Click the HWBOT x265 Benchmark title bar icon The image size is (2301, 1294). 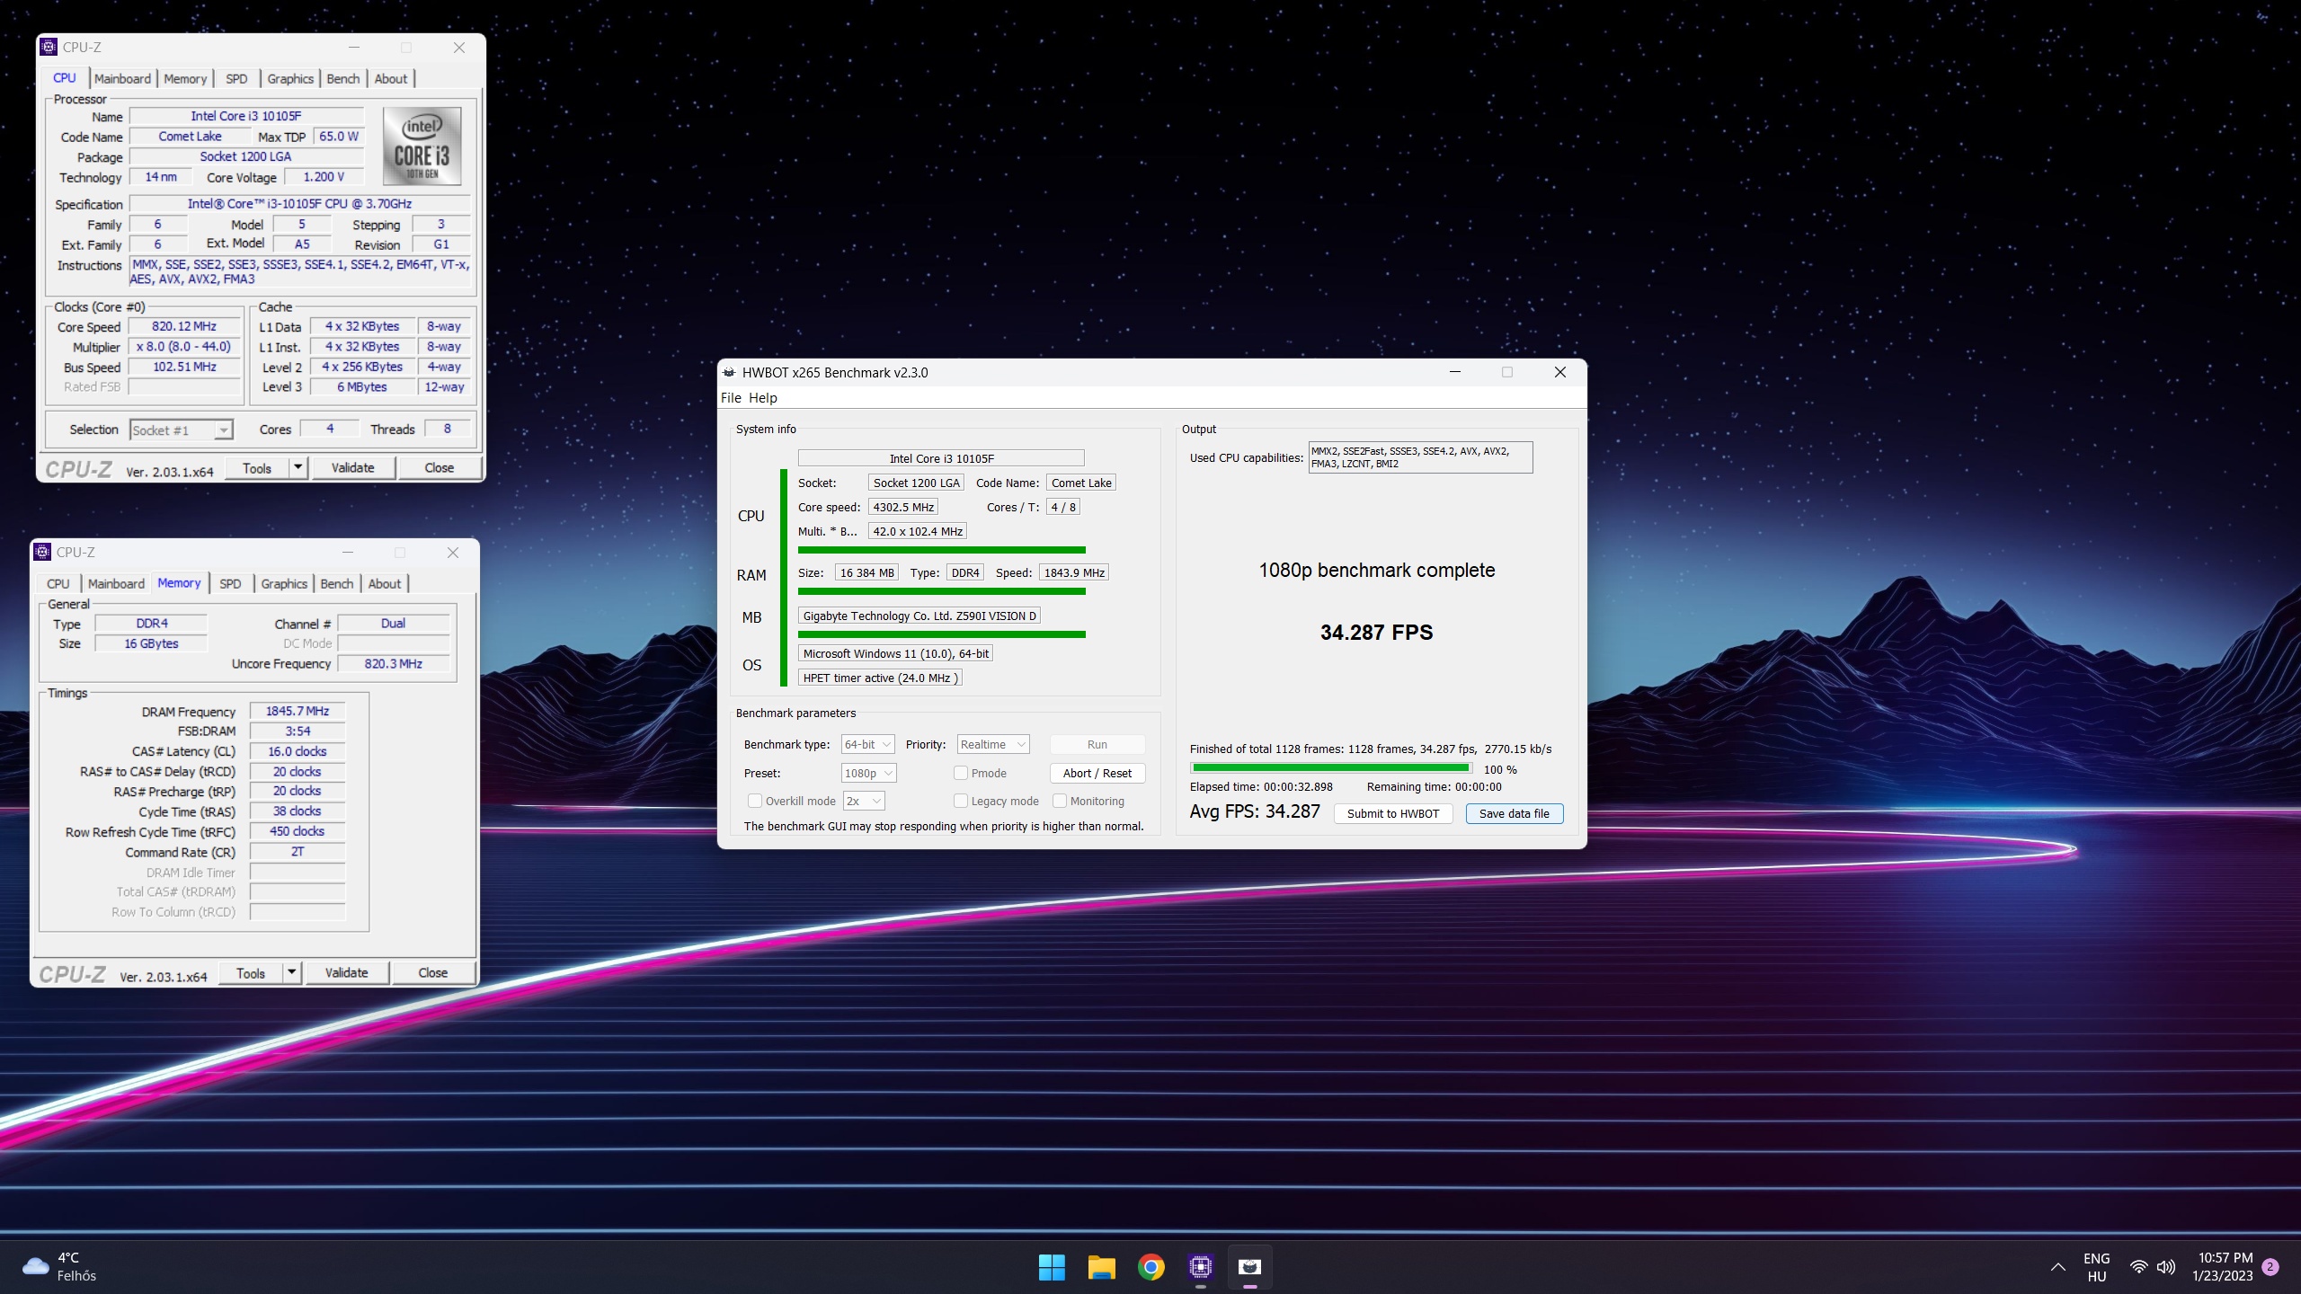[x=729, y=373]
